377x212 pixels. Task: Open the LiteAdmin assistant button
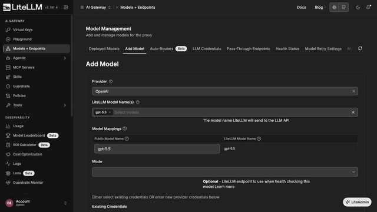tap(357, 202)
